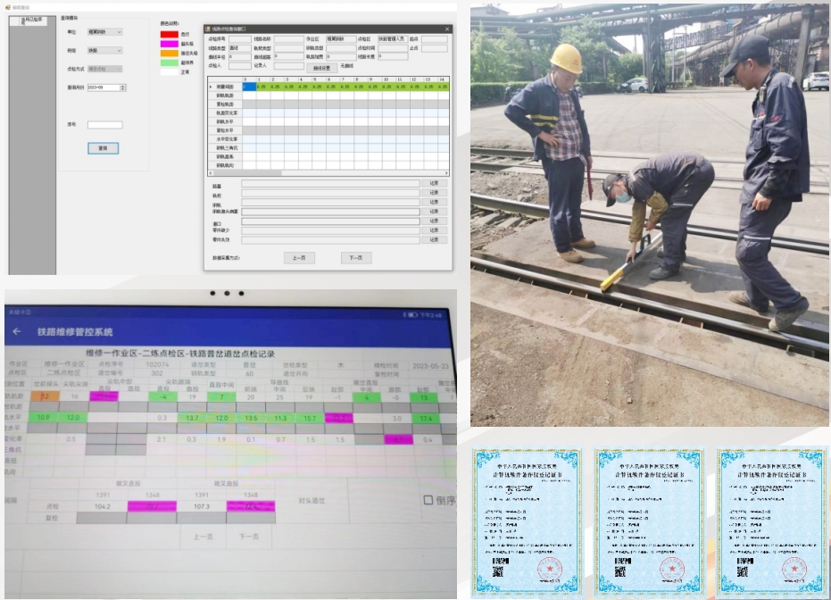Click the right arrow of the grid scrollbar
Screen dimensions: 831x600
(x=445, y=171)
